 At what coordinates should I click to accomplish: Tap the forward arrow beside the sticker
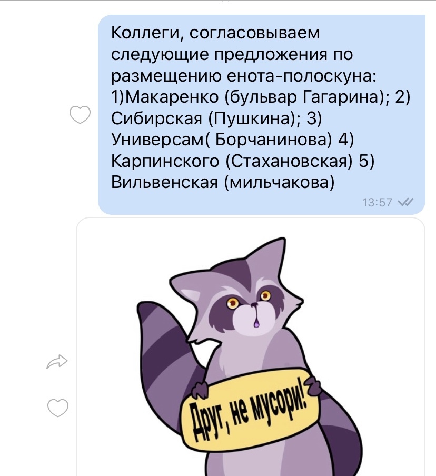coord(57,362)
